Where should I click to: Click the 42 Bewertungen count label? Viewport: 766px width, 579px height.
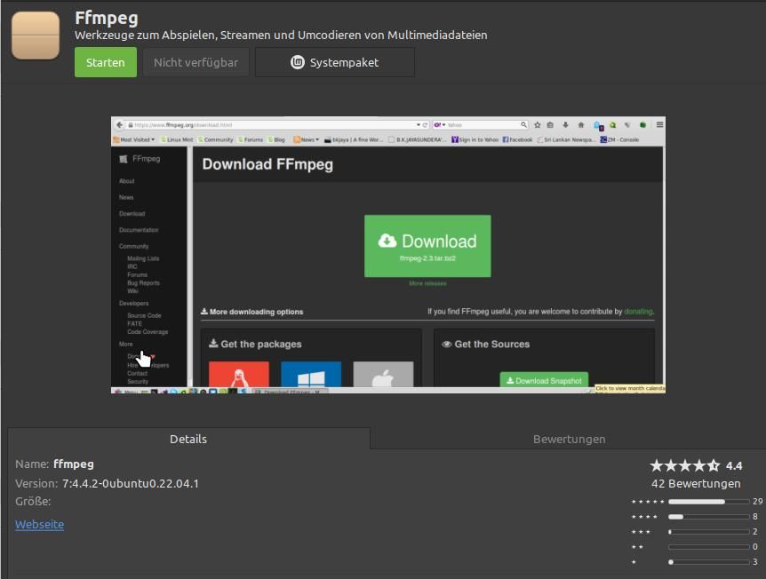point(696,484)
